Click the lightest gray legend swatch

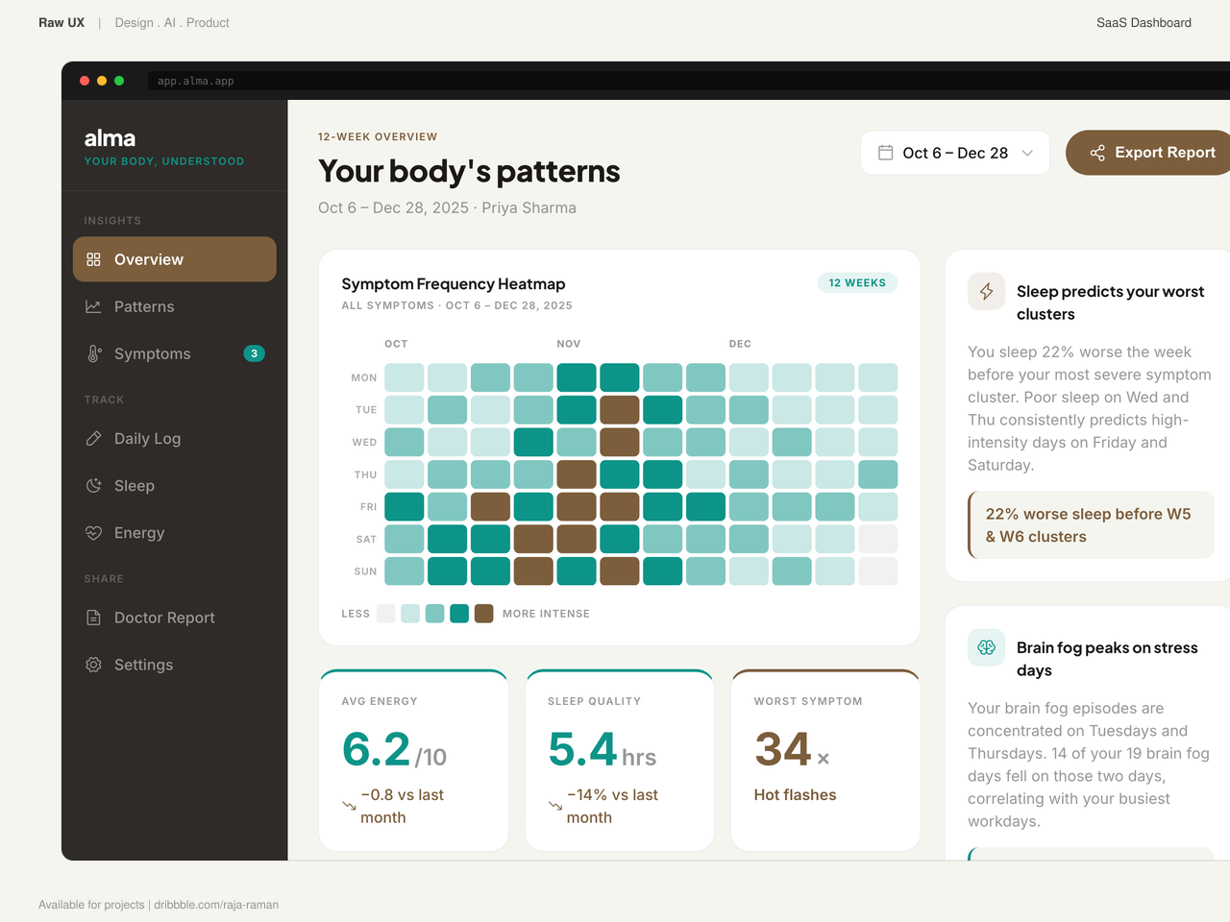pos(385,614)
